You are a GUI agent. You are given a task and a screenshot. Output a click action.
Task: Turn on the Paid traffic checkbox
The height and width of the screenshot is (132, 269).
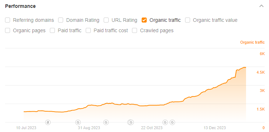pos(52,31)
